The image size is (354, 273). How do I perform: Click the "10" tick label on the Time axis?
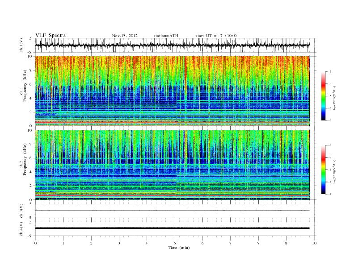(x=314, y=243)
